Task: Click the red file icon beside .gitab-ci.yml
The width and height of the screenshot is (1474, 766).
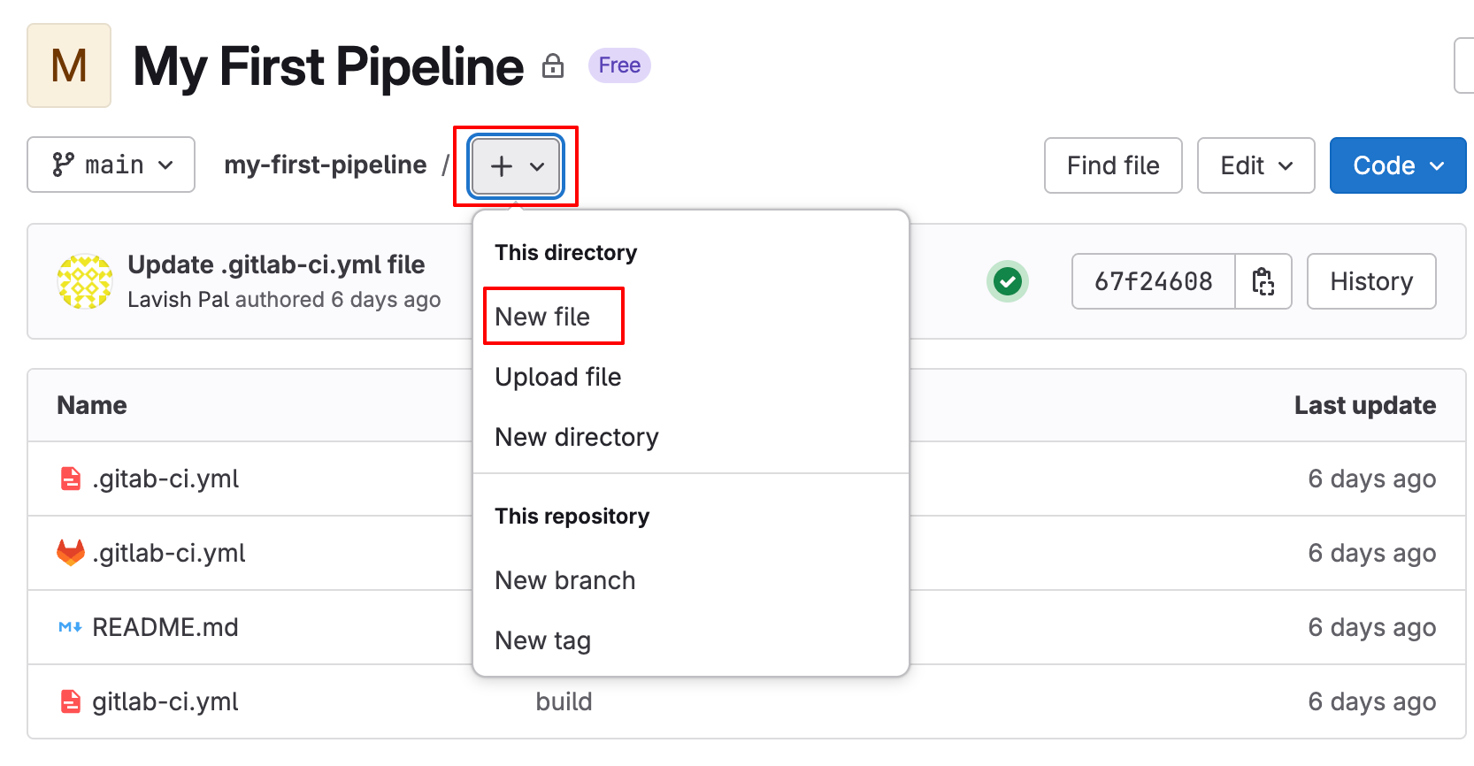Action: (x=71, y=479)
